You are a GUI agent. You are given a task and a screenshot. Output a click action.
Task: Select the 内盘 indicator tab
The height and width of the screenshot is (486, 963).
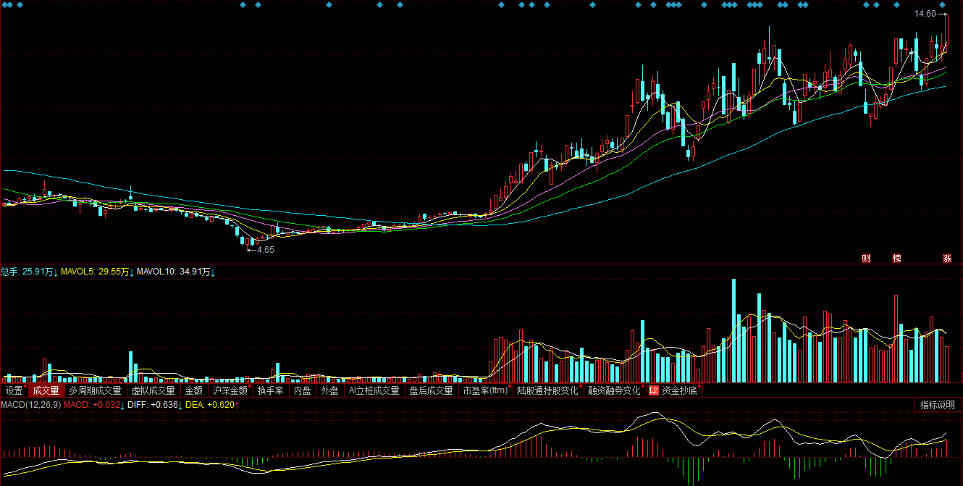click(x=302, y=391)
